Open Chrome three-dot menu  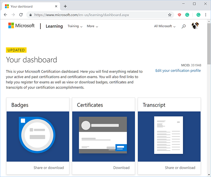click(206, 15)
